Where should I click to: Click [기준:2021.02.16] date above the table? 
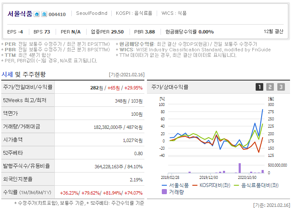127,75
